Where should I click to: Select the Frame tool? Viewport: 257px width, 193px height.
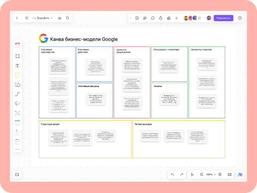click(17, 56)
